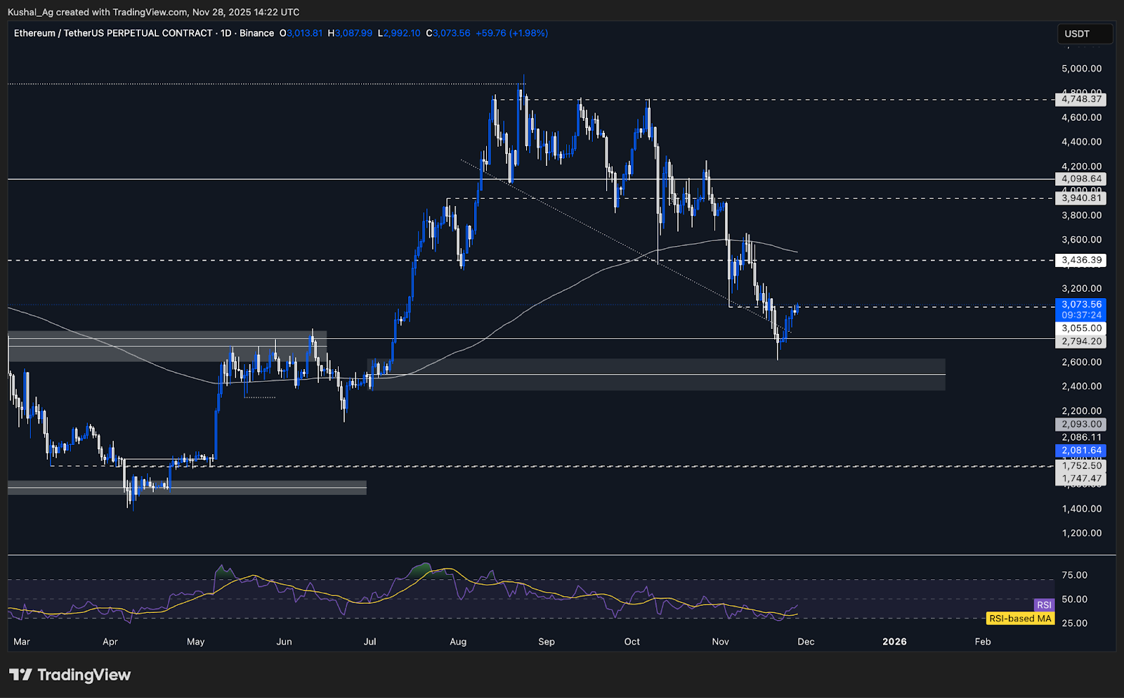The height and width of the screenshot is (698, 1124).
Task: Click the blue 3,073.56 current price label
Action: [x=1080, y=305]
